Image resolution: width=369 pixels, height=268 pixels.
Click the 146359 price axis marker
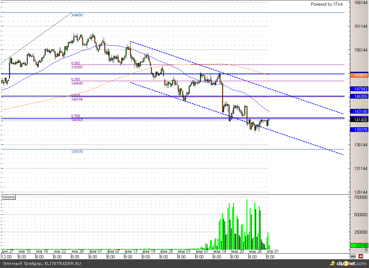coord(359,97)
